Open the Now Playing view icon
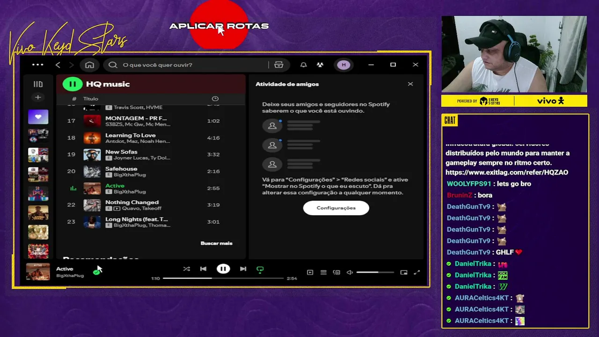 tap(310, 272)
